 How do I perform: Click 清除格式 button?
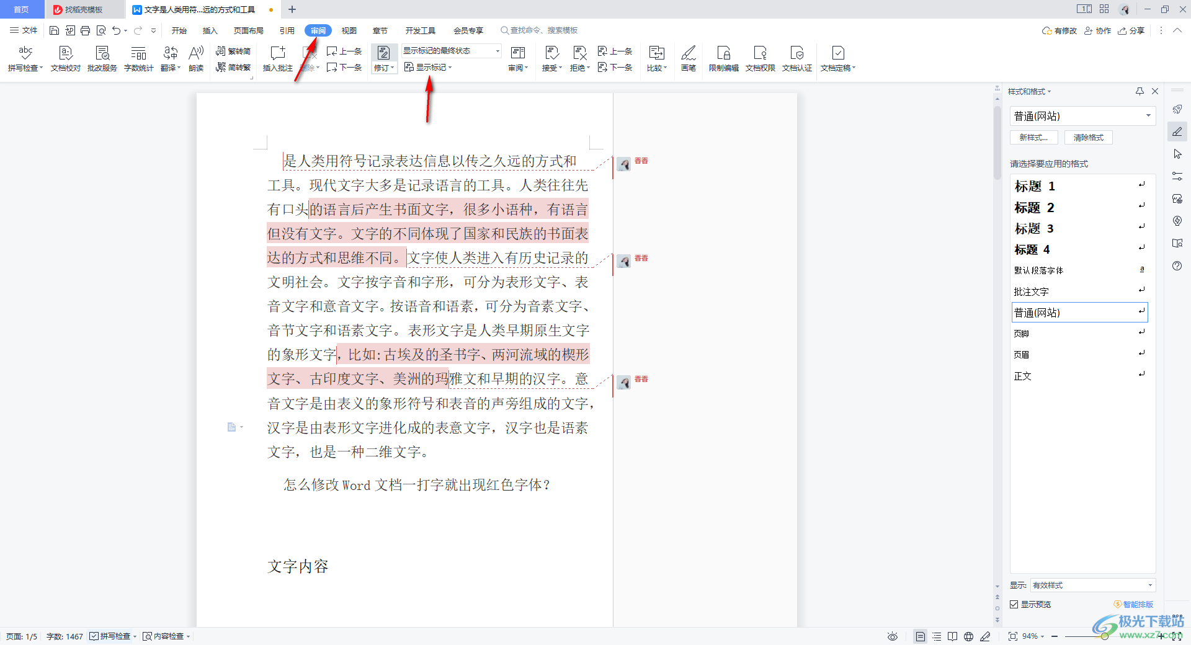(x=1089, y=137)
